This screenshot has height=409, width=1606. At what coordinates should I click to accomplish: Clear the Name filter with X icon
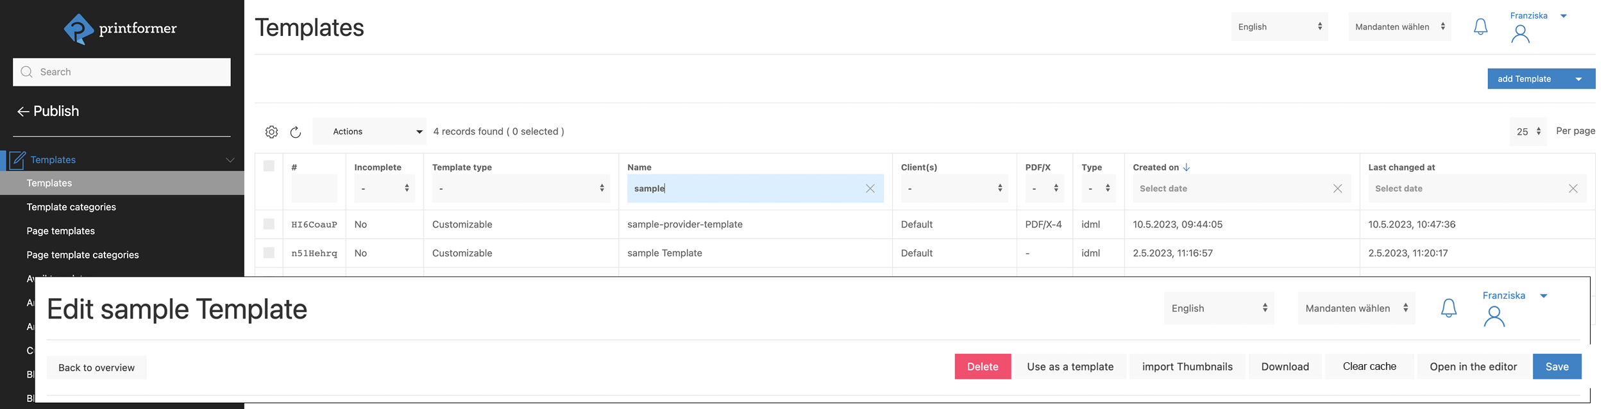point(870,188)
